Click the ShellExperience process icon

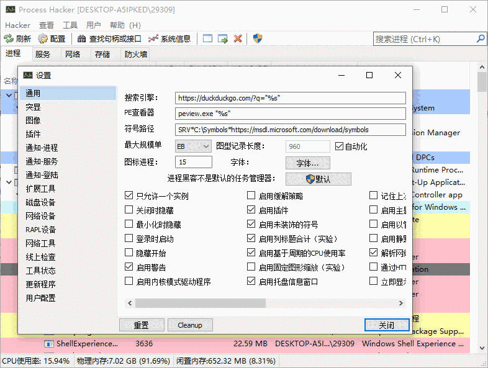[48, 344]
